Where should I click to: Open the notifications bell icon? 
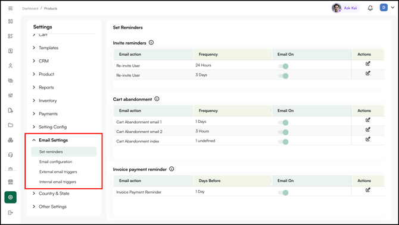[370, 8]
